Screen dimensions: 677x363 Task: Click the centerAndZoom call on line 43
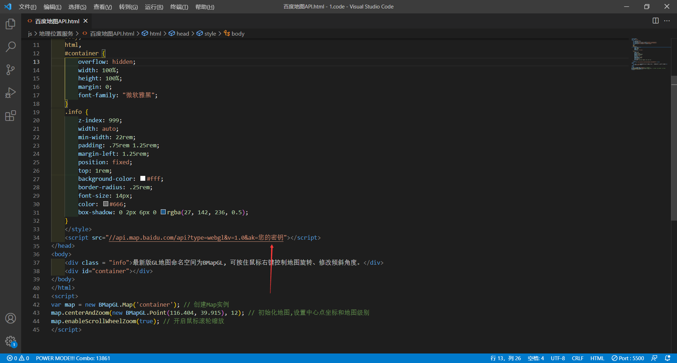tap(147, 313)
